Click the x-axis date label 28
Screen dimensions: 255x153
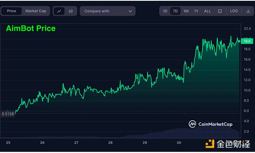[110, 142]
